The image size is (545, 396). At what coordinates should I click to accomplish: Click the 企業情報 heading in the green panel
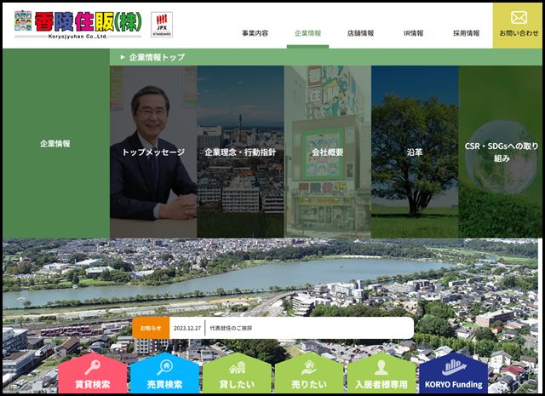55,144
